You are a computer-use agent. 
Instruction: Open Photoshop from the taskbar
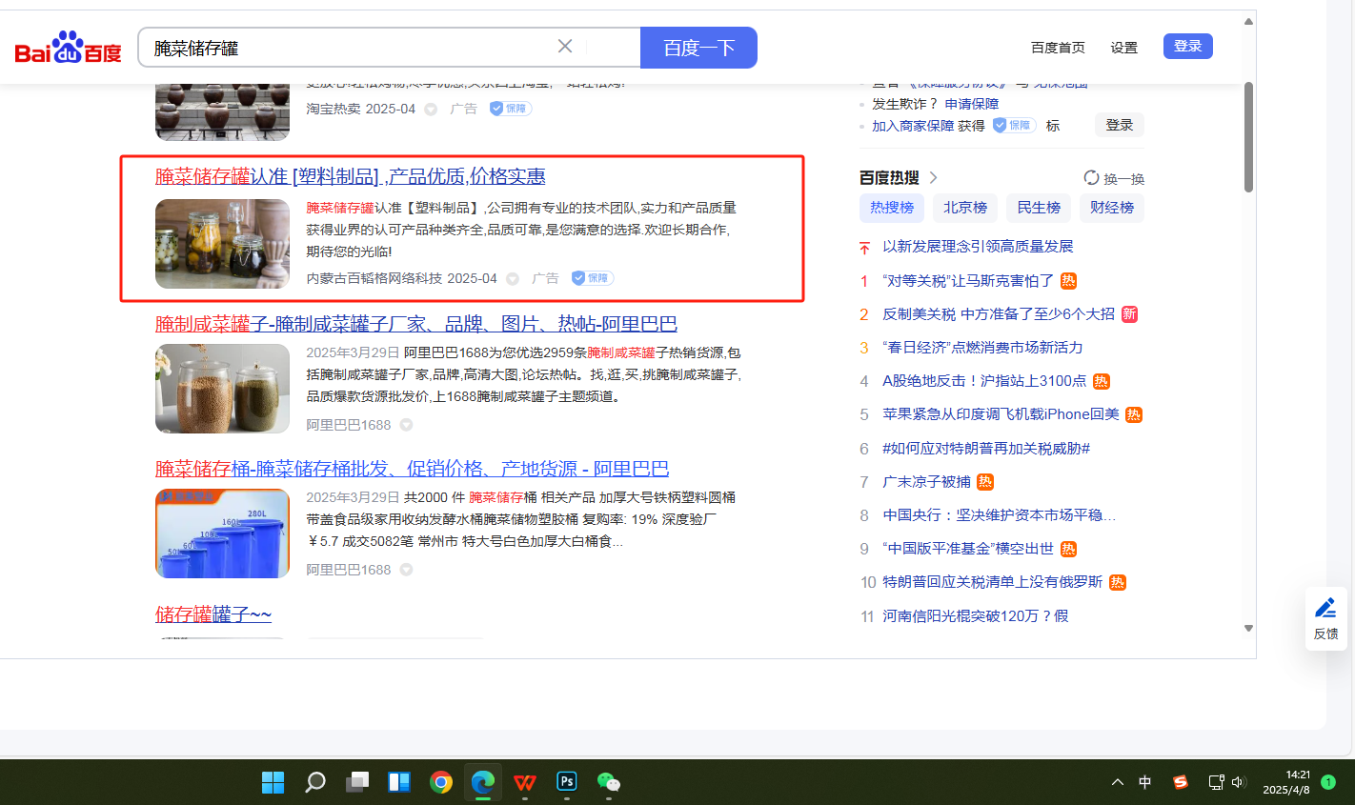567,782
